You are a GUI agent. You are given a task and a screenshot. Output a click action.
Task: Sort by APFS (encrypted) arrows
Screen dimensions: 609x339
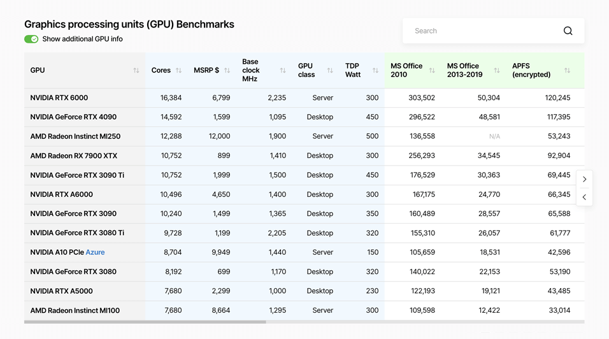(567, 70)
